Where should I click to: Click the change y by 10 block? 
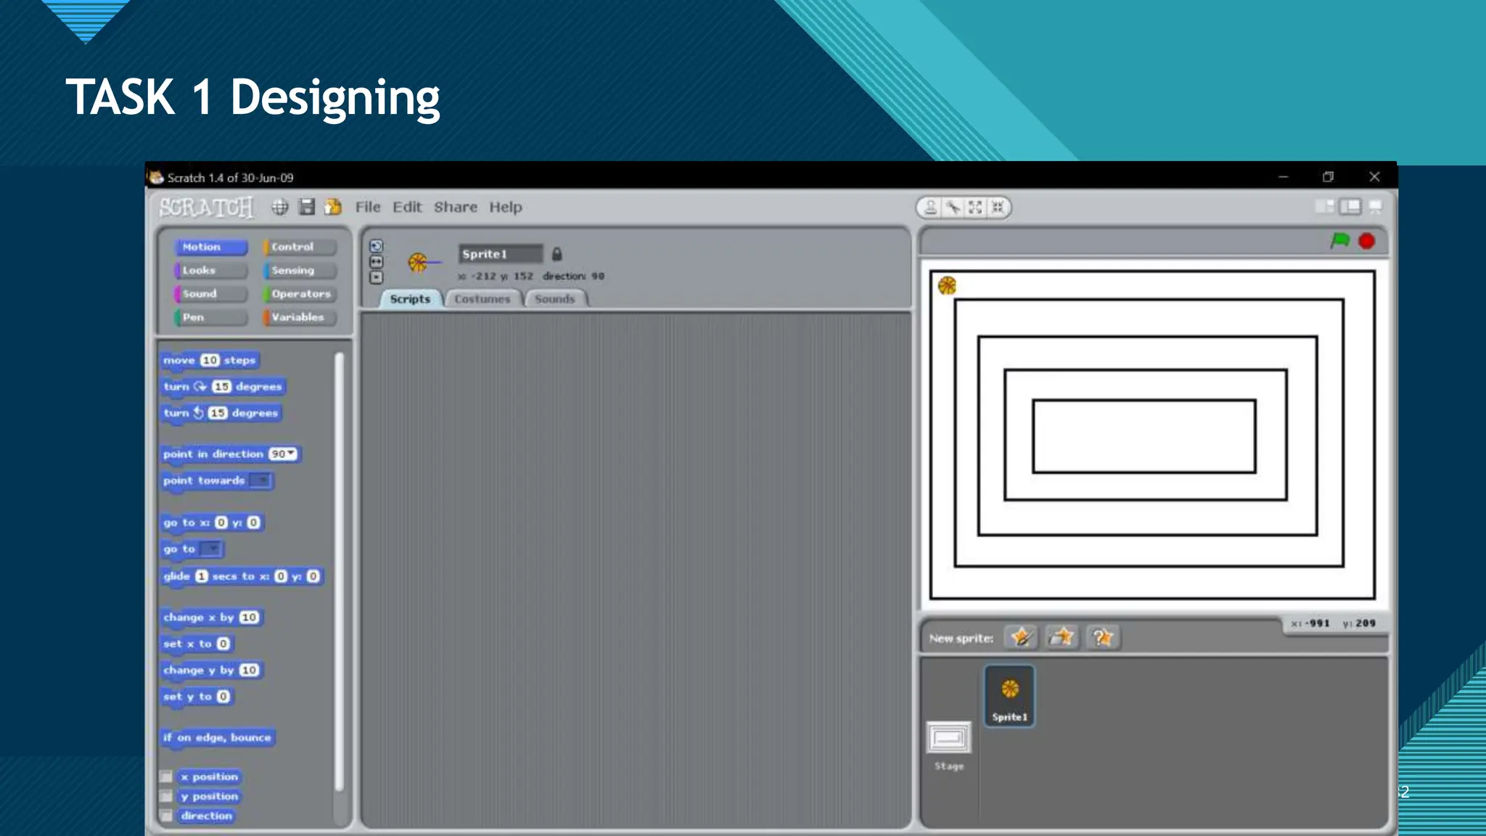[211, 670]
